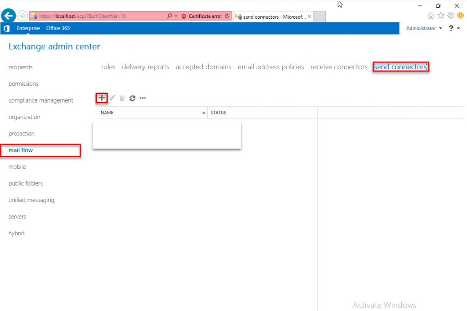Screen dimensions: 467x311
Task: Click the URL in the address bar
Action: [x=83, y=16]
